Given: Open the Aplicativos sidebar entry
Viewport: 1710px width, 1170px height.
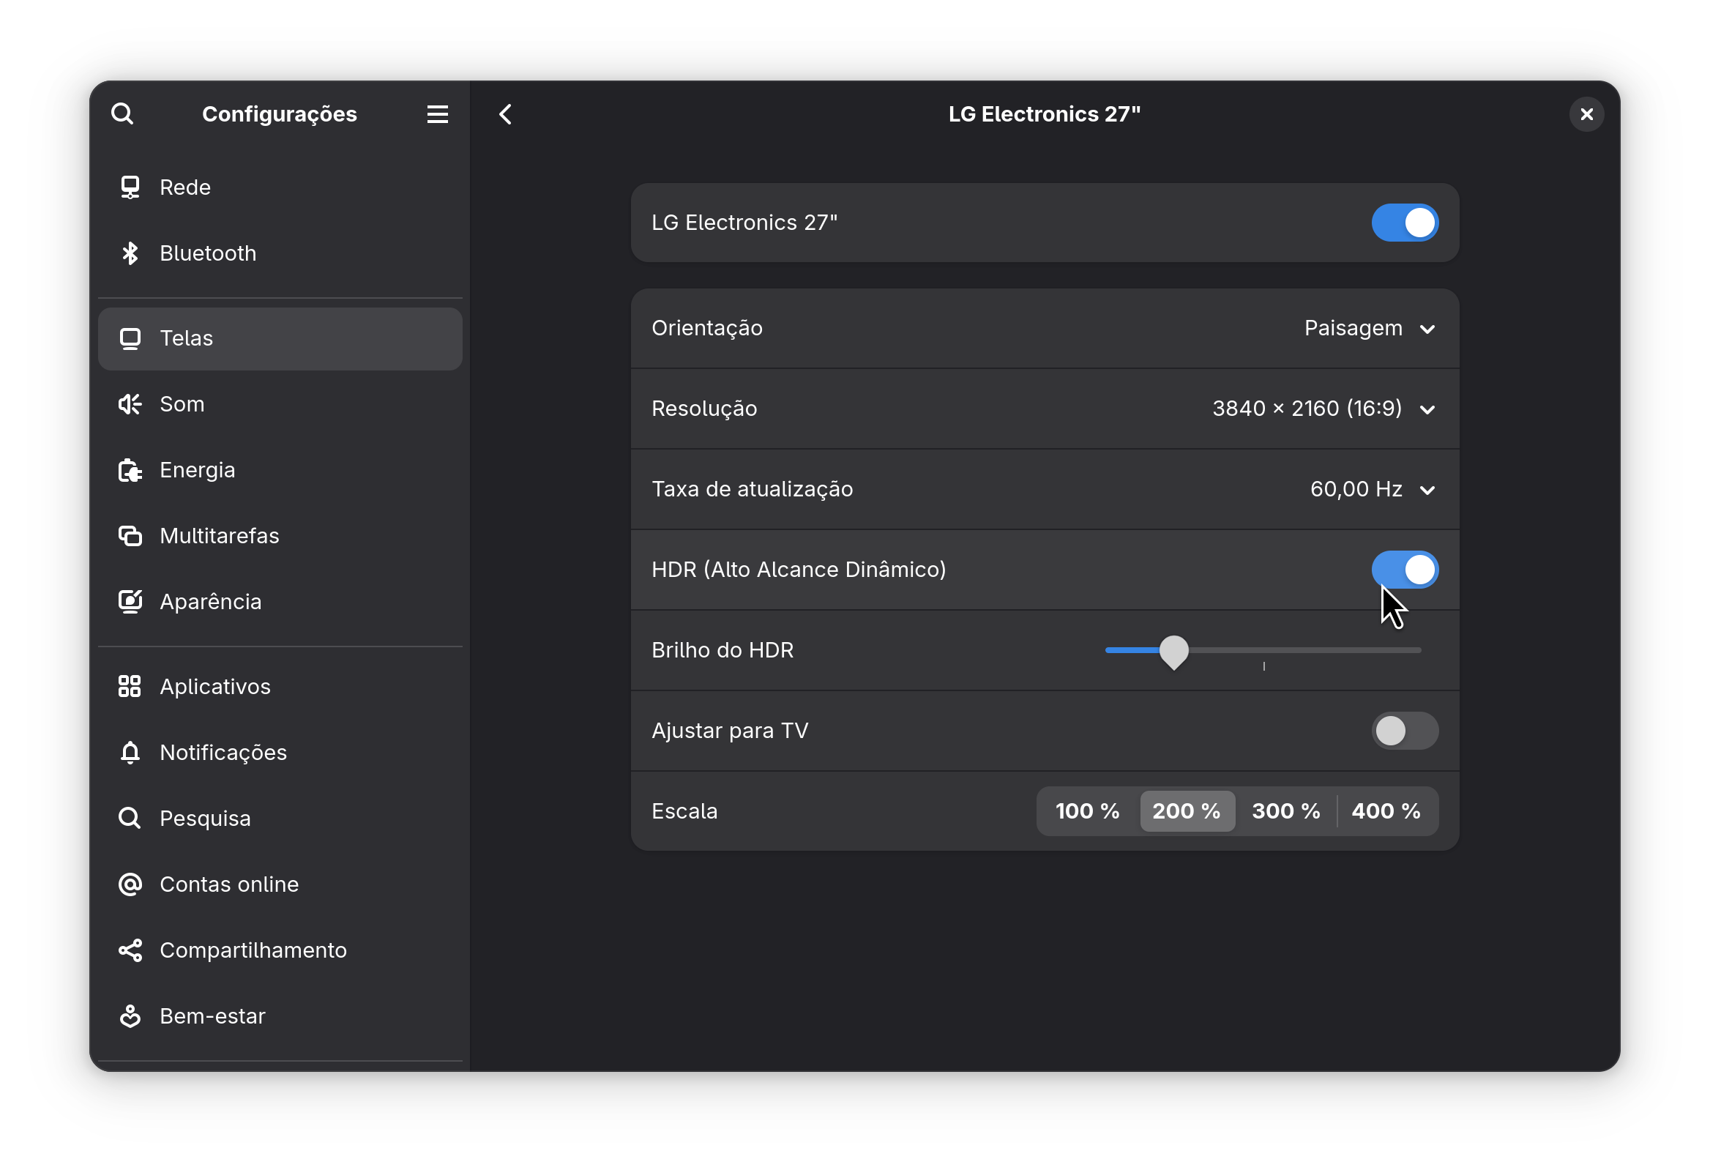Looking at the screenshot, I should (280, 687).
